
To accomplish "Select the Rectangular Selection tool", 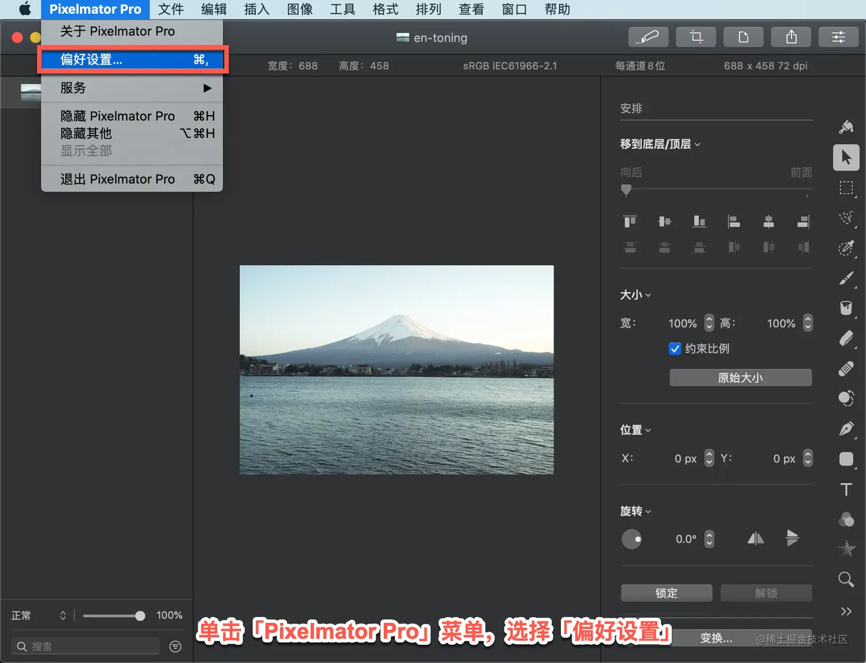I will click(846, 188).
